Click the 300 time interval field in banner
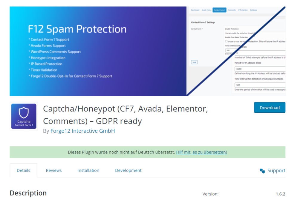Screen dimensions: 306x199 tap(260, 85)
